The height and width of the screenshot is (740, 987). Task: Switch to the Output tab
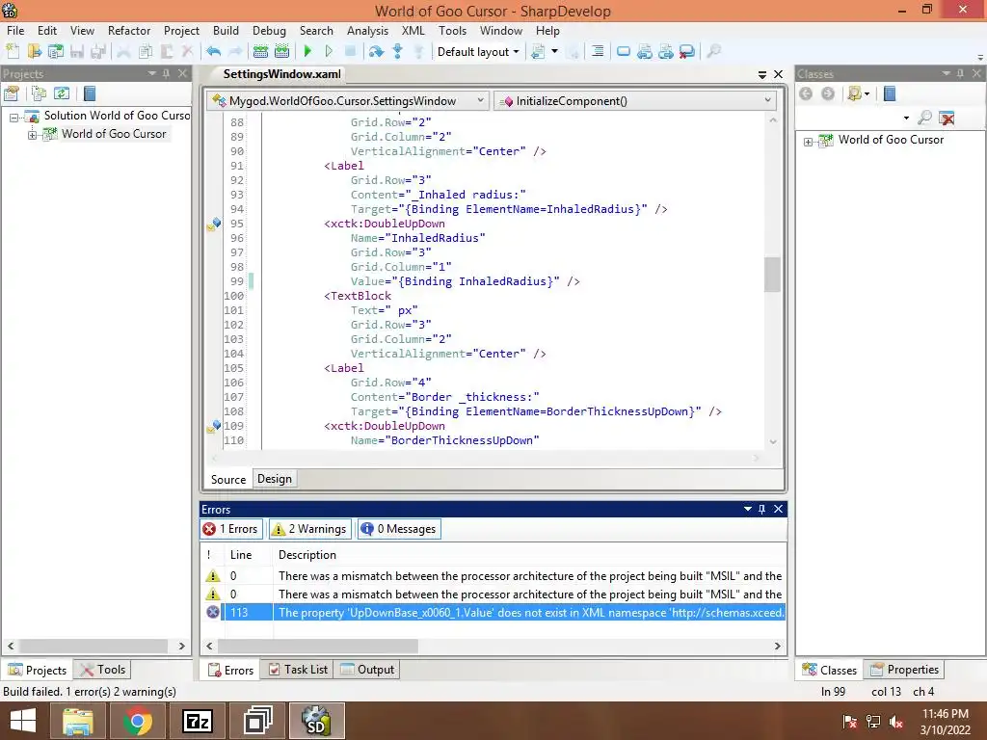click(367, 670)
